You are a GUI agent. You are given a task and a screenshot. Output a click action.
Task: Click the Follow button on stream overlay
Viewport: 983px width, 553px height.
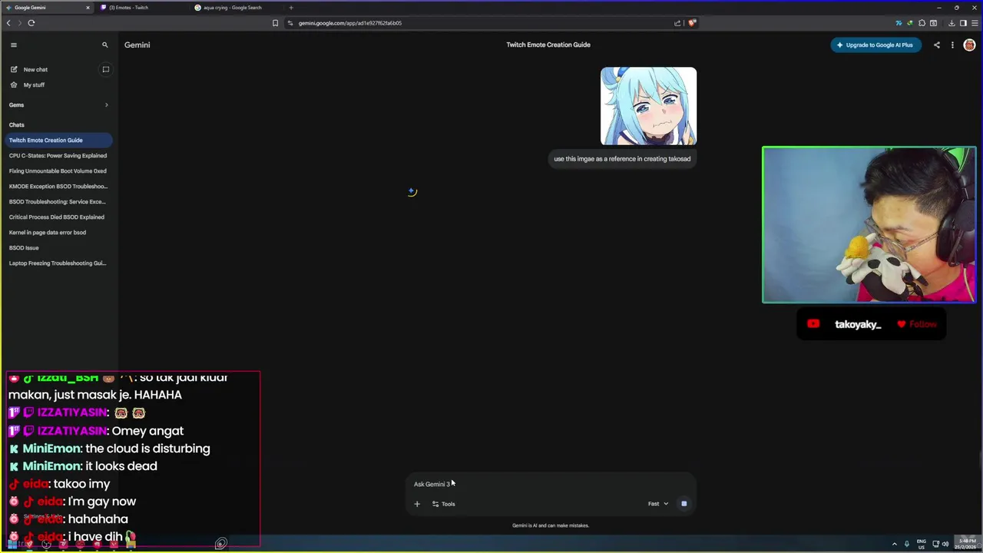(917, 324)
